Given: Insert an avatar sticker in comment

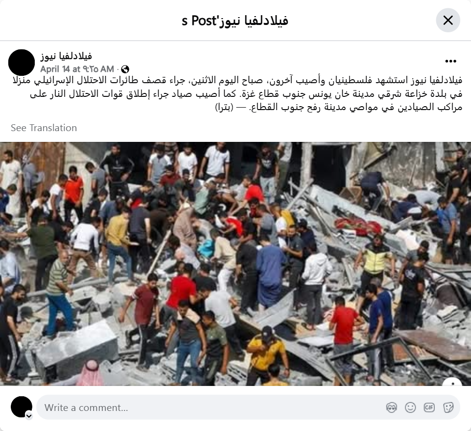Looking at the screenshot, I should click(391, 408).
